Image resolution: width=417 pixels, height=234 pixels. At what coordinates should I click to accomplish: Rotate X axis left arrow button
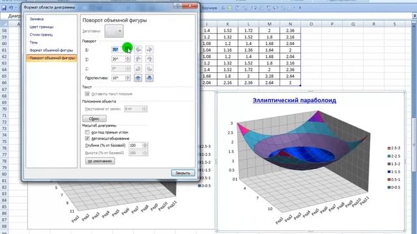pyautogui.click(x=138, y=49)
